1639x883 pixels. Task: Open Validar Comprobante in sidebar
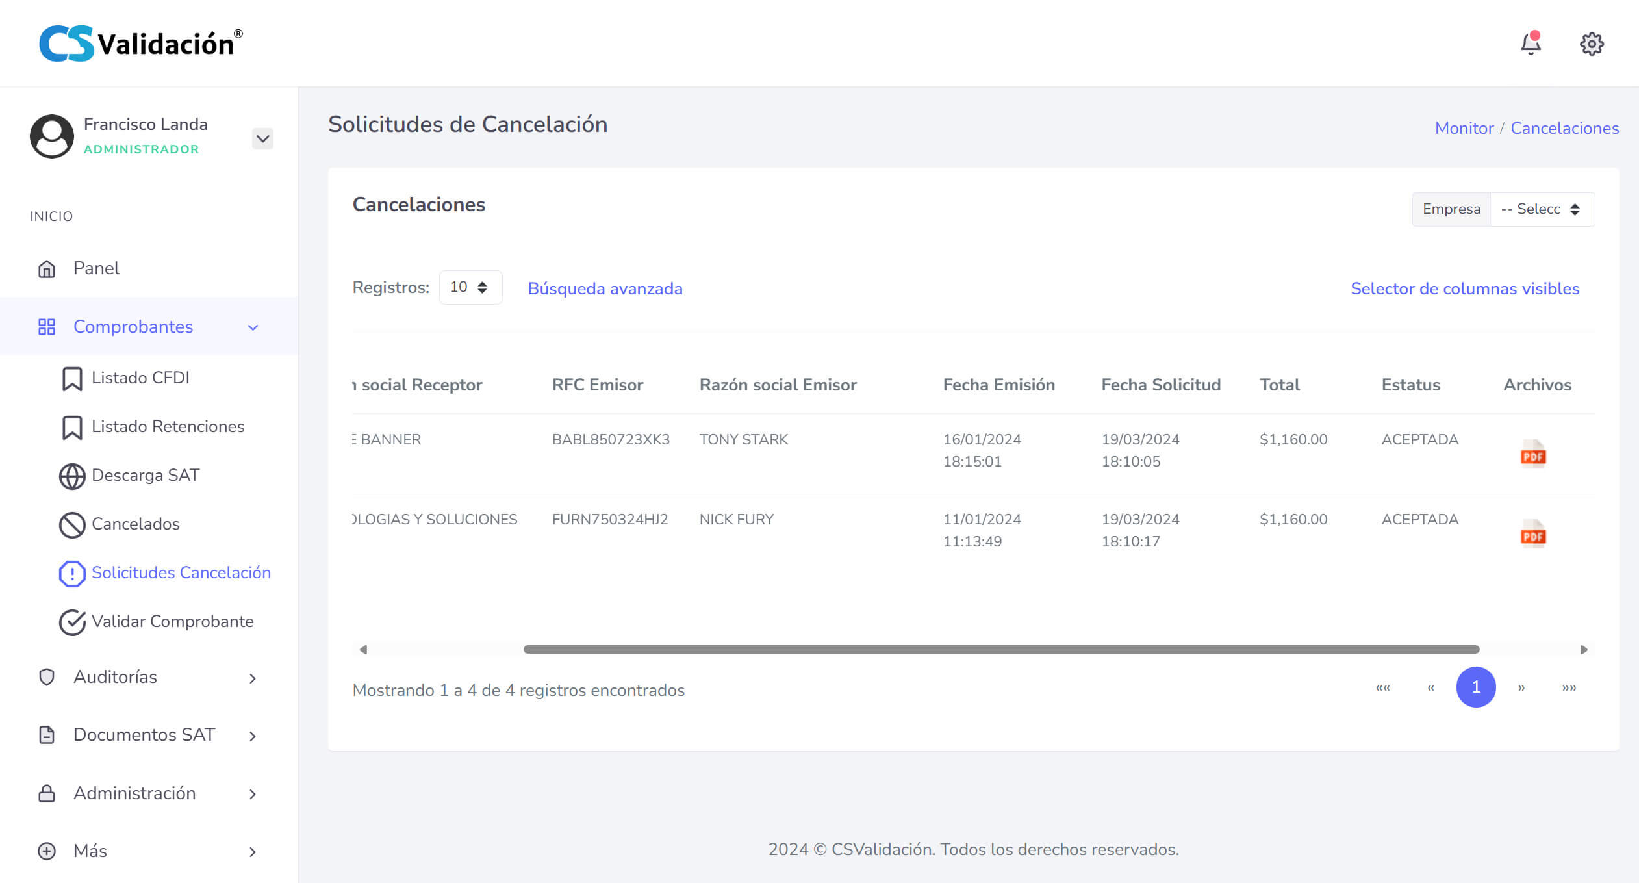(x=172, y=621)
